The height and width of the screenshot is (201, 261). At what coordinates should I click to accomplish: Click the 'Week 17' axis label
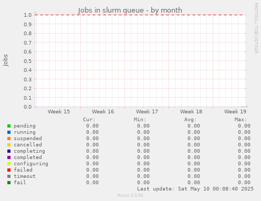click(147, 112)
